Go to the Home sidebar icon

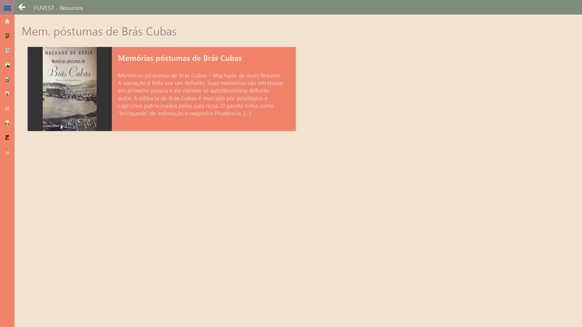point(7,21)
